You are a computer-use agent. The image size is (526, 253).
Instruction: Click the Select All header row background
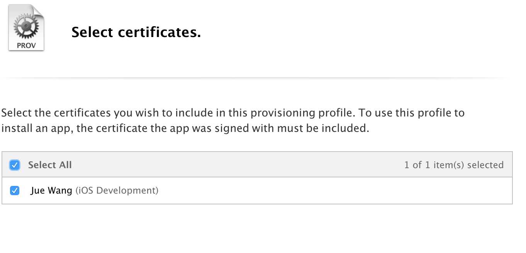click(x=257, y=165)
